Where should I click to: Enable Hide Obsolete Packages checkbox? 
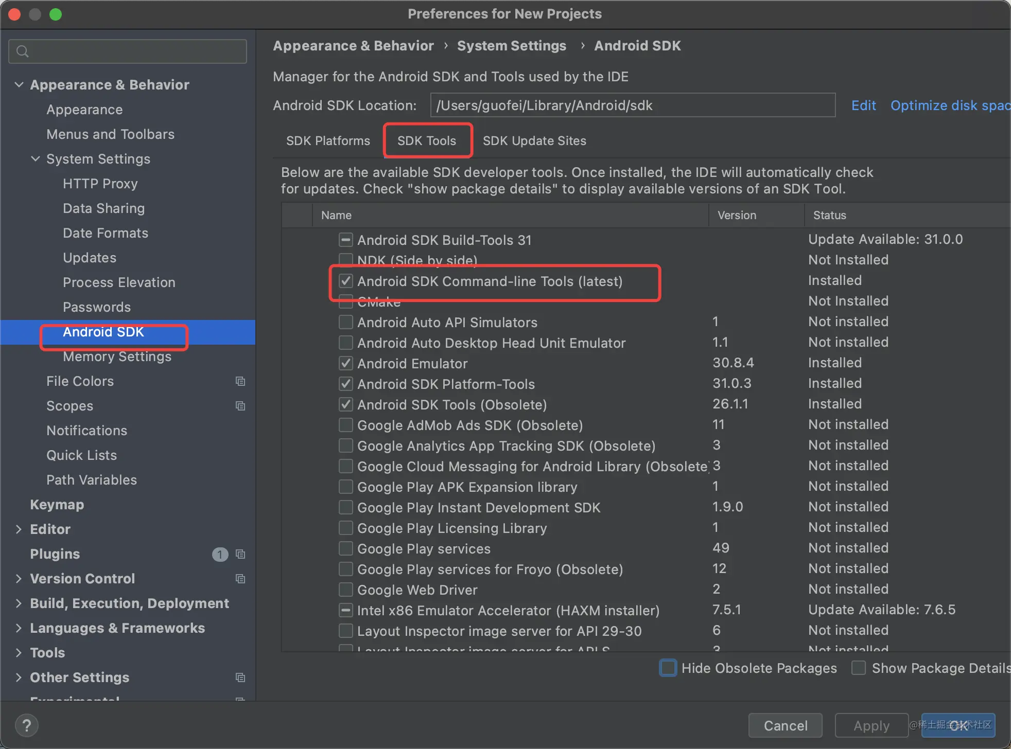[x=668, y=668]
